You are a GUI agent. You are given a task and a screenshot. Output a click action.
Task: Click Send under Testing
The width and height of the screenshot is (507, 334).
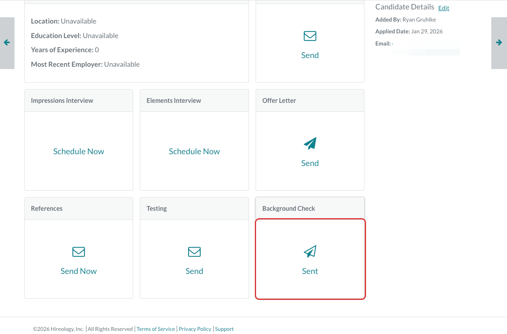point(194,271)
